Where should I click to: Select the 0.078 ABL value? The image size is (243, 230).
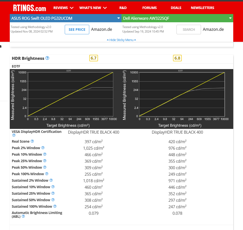(x=177, y=213)
